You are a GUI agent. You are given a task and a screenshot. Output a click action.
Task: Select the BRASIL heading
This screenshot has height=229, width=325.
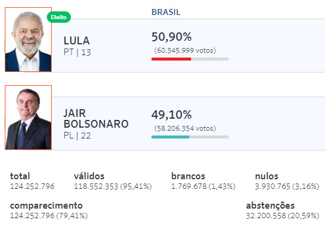[x=166, y=12]
